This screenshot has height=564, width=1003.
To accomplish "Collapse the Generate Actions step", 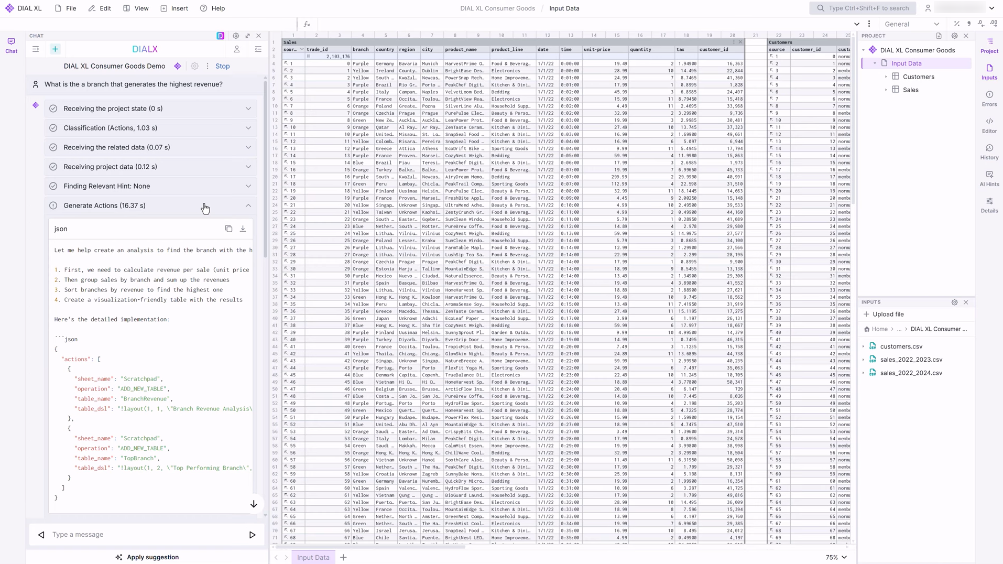I will [x=248, y=205].
